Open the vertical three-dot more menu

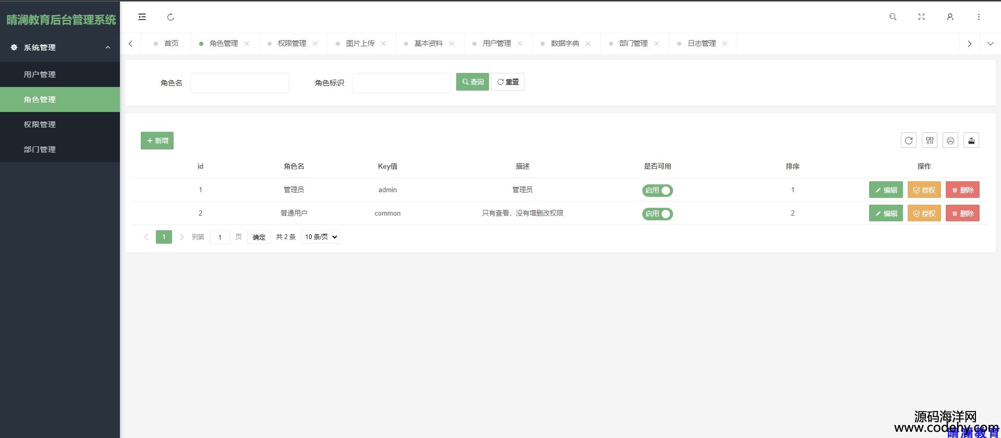[979, 17]
